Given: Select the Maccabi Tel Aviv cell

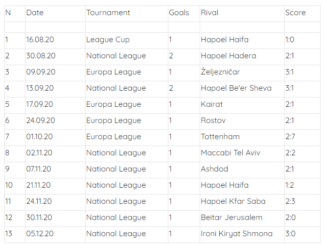Looking at the screenshot, I should pos(230,153).
